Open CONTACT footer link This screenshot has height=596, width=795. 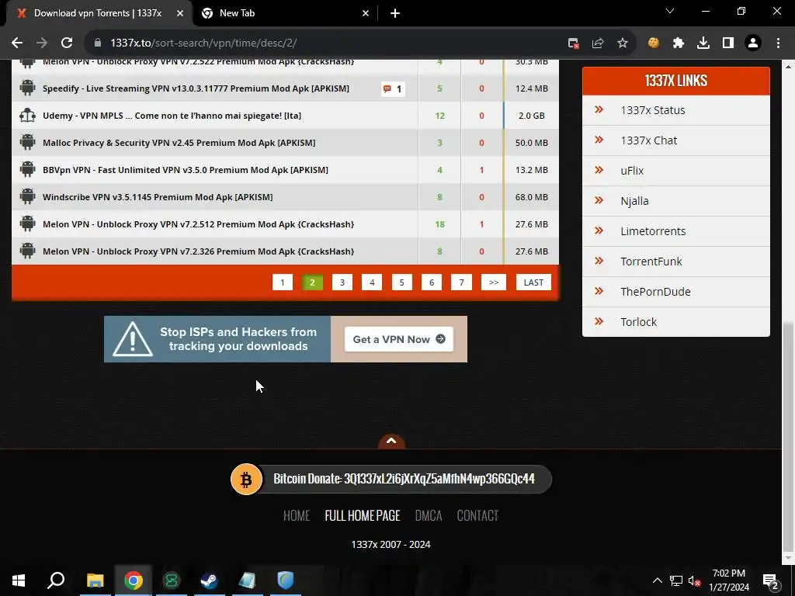(x=477, y=515)
